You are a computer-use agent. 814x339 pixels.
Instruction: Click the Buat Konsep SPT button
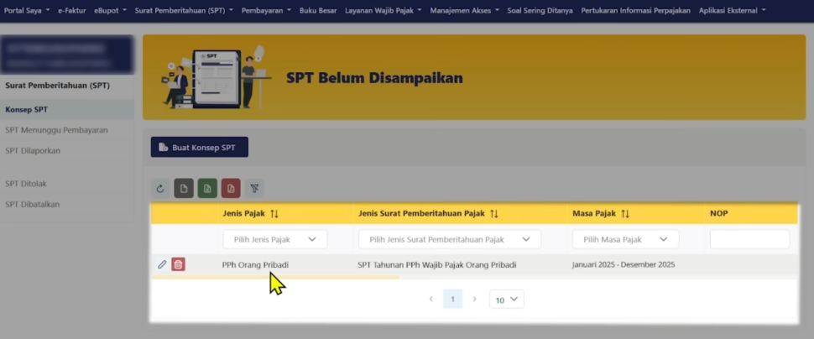[199, 147]
